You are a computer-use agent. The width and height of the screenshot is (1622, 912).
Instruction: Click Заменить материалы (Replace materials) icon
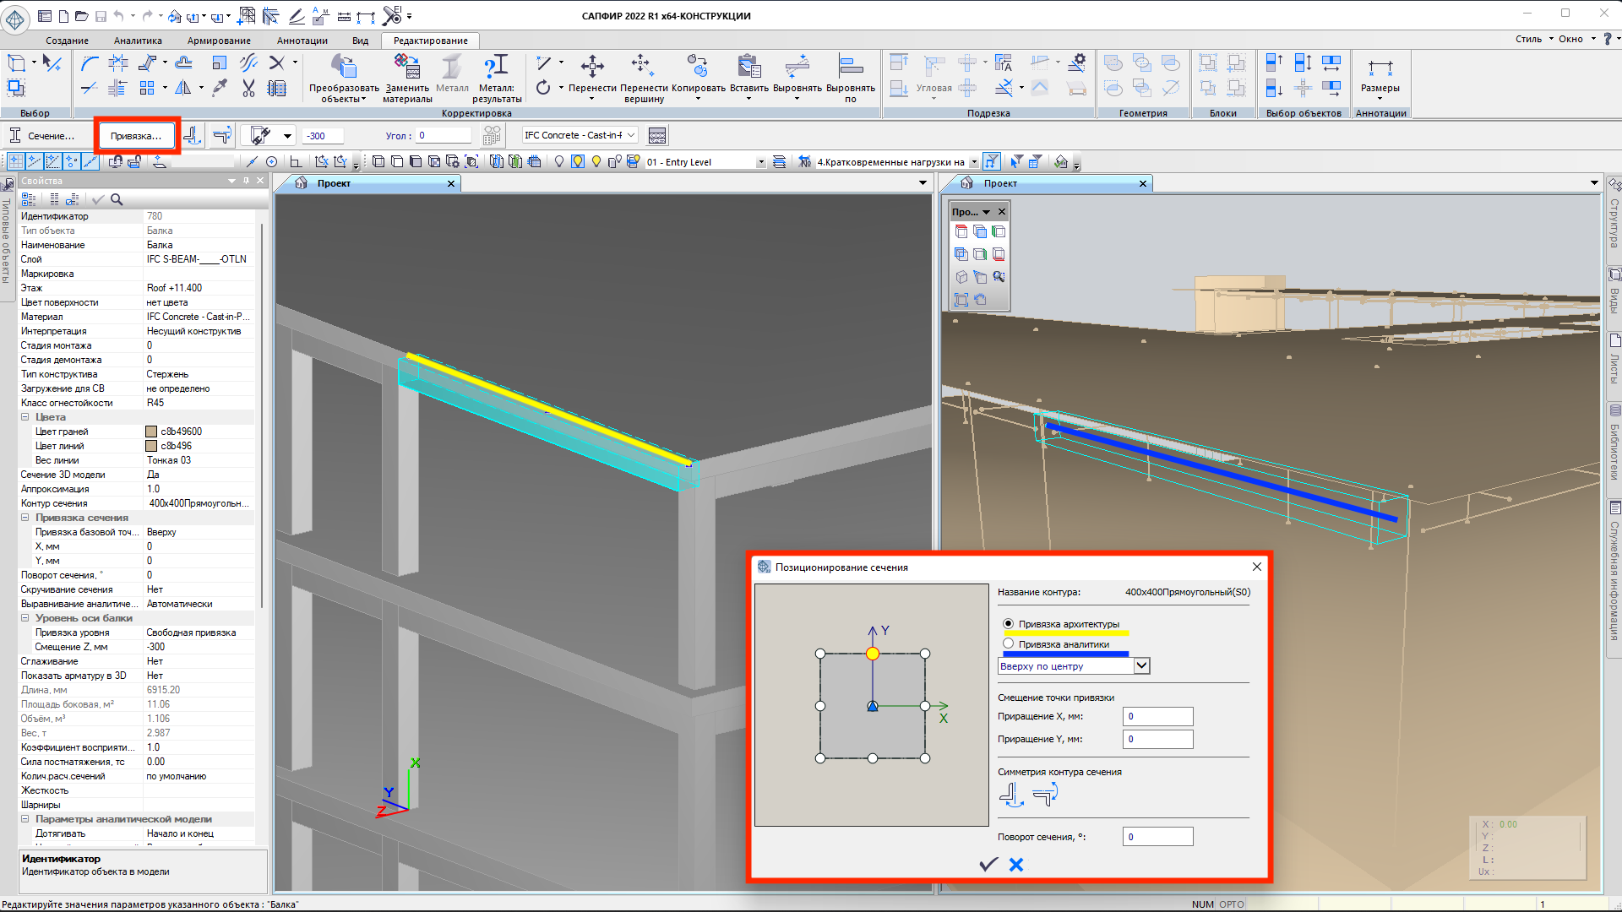pos(407,67)
